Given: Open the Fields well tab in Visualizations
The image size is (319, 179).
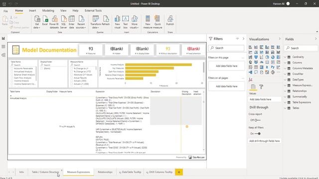Looking at the screenshot, I should point(253,87).
